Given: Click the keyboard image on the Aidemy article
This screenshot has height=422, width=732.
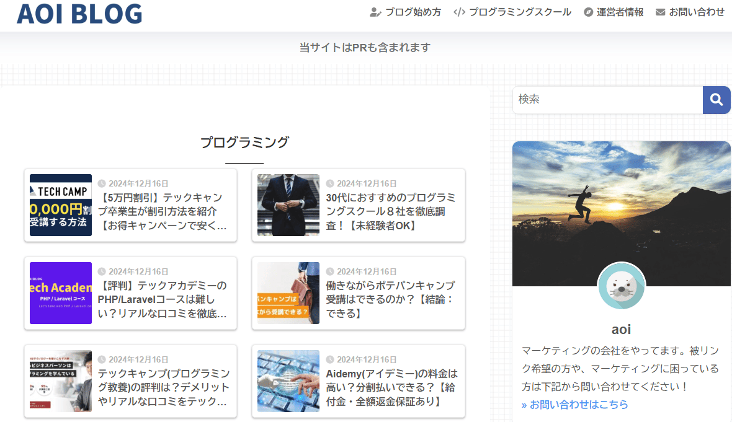Looking at the screenshot, I should pos(288,380).
